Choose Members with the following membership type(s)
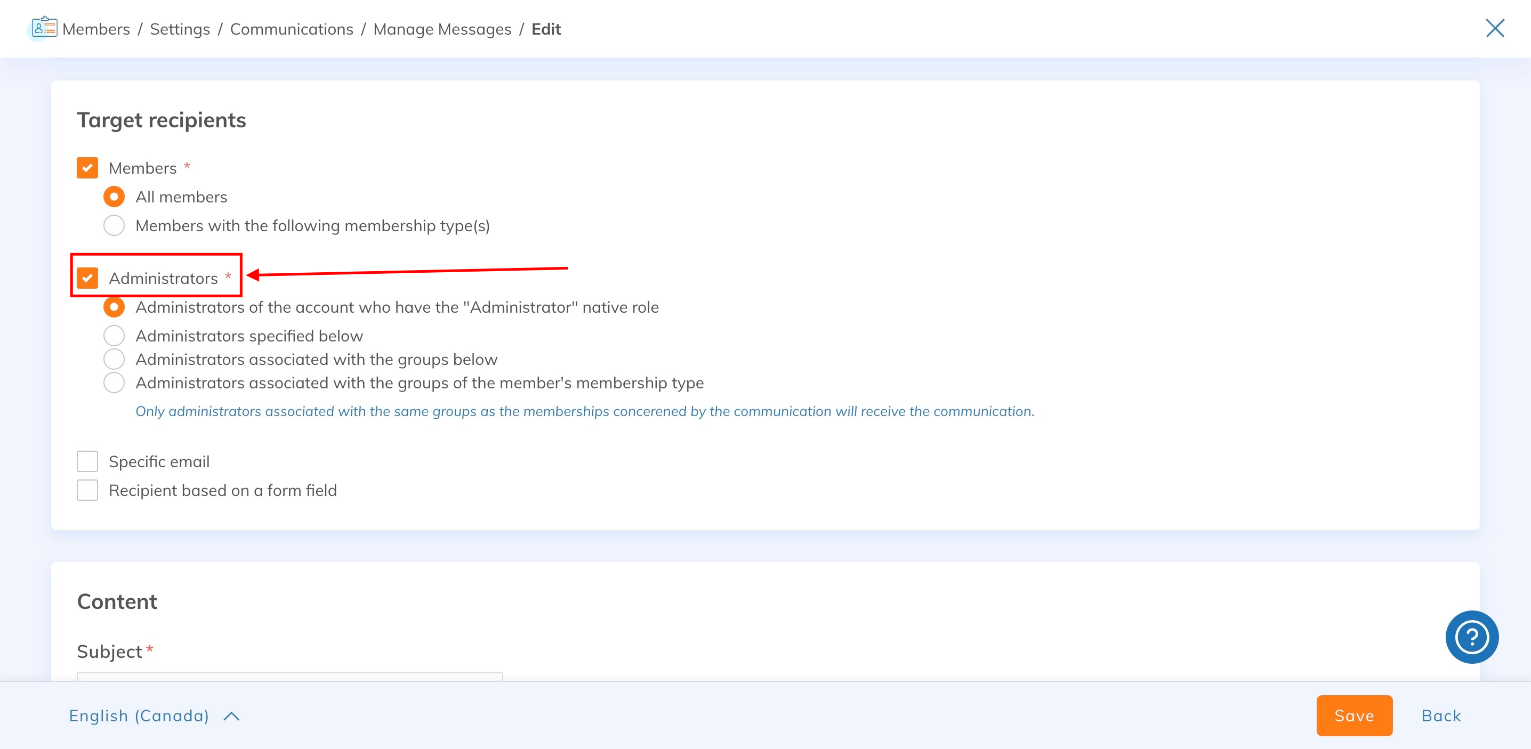 (114, 226)
